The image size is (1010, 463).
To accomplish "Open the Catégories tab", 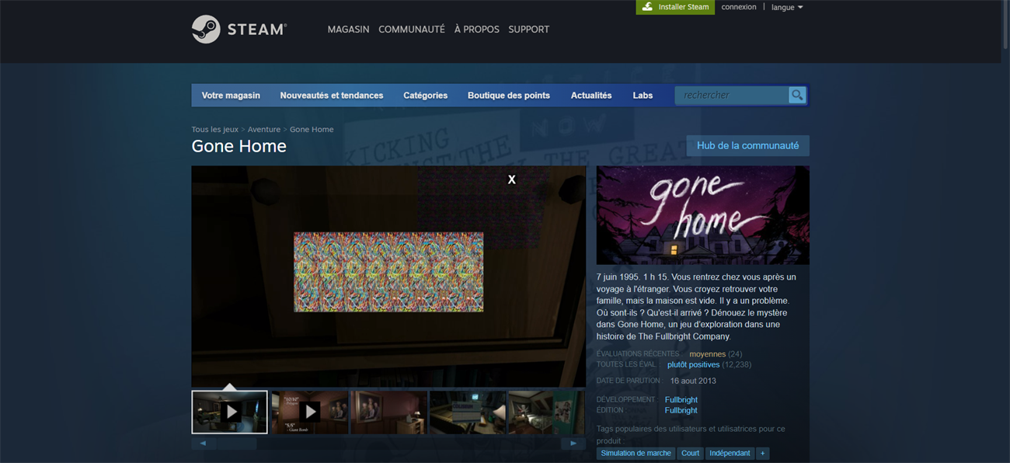I will [426, 96].
